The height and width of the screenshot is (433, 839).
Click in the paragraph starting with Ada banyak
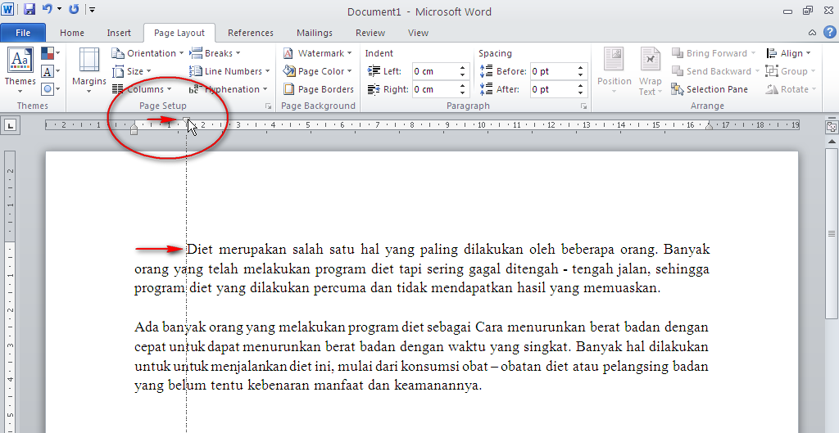coord(422,356)
